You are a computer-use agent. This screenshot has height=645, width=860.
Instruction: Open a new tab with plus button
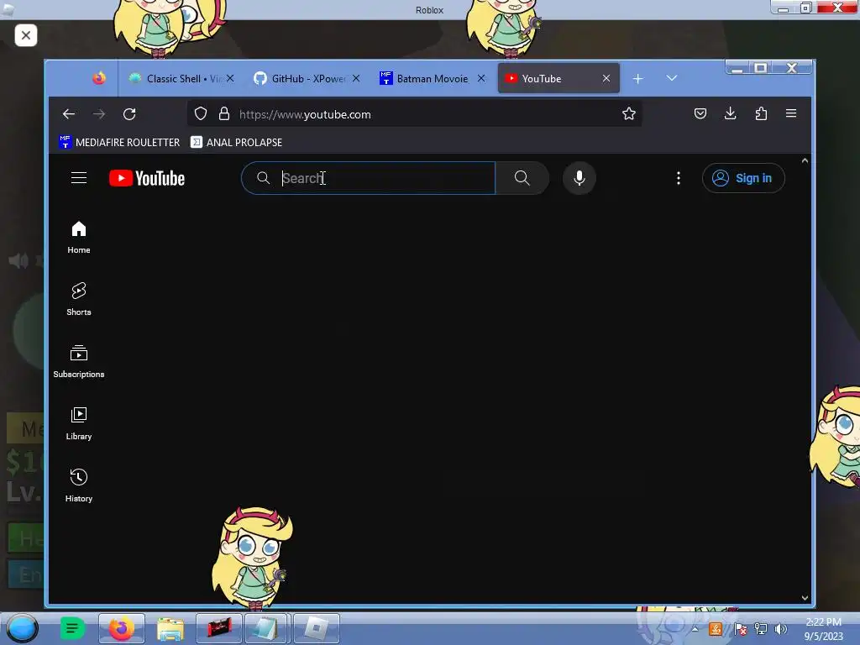tap(638, 78)
